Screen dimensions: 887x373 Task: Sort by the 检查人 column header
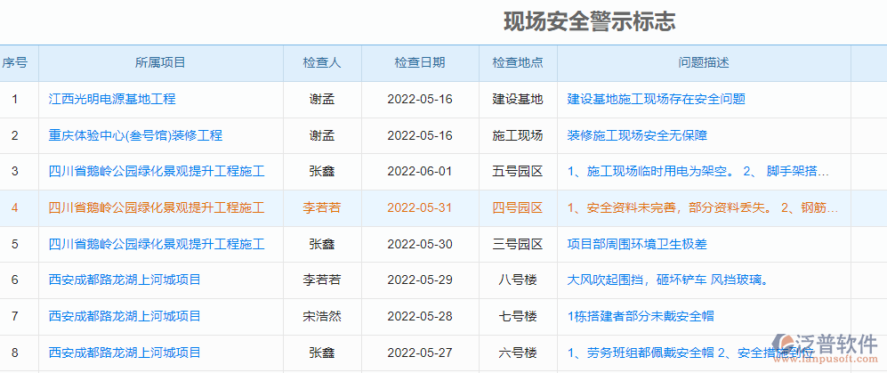point(321,62)
